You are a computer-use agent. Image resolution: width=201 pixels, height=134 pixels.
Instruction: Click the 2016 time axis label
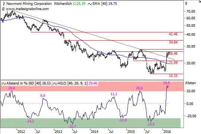coord(167,131)
